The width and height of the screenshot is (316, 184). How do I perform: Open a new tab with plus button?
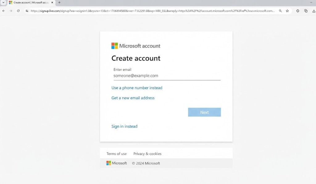pos(59,2)
